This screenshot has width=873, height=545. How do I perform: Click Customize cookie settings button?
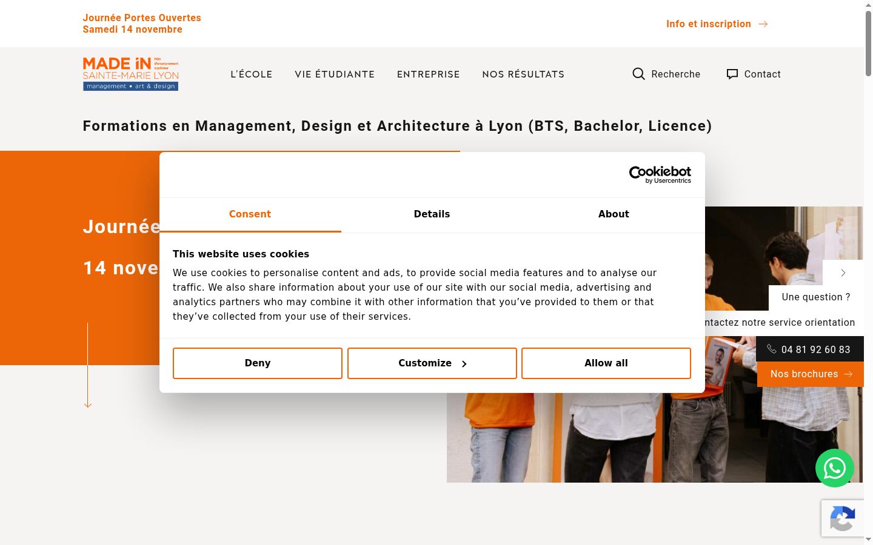point(432,363)
